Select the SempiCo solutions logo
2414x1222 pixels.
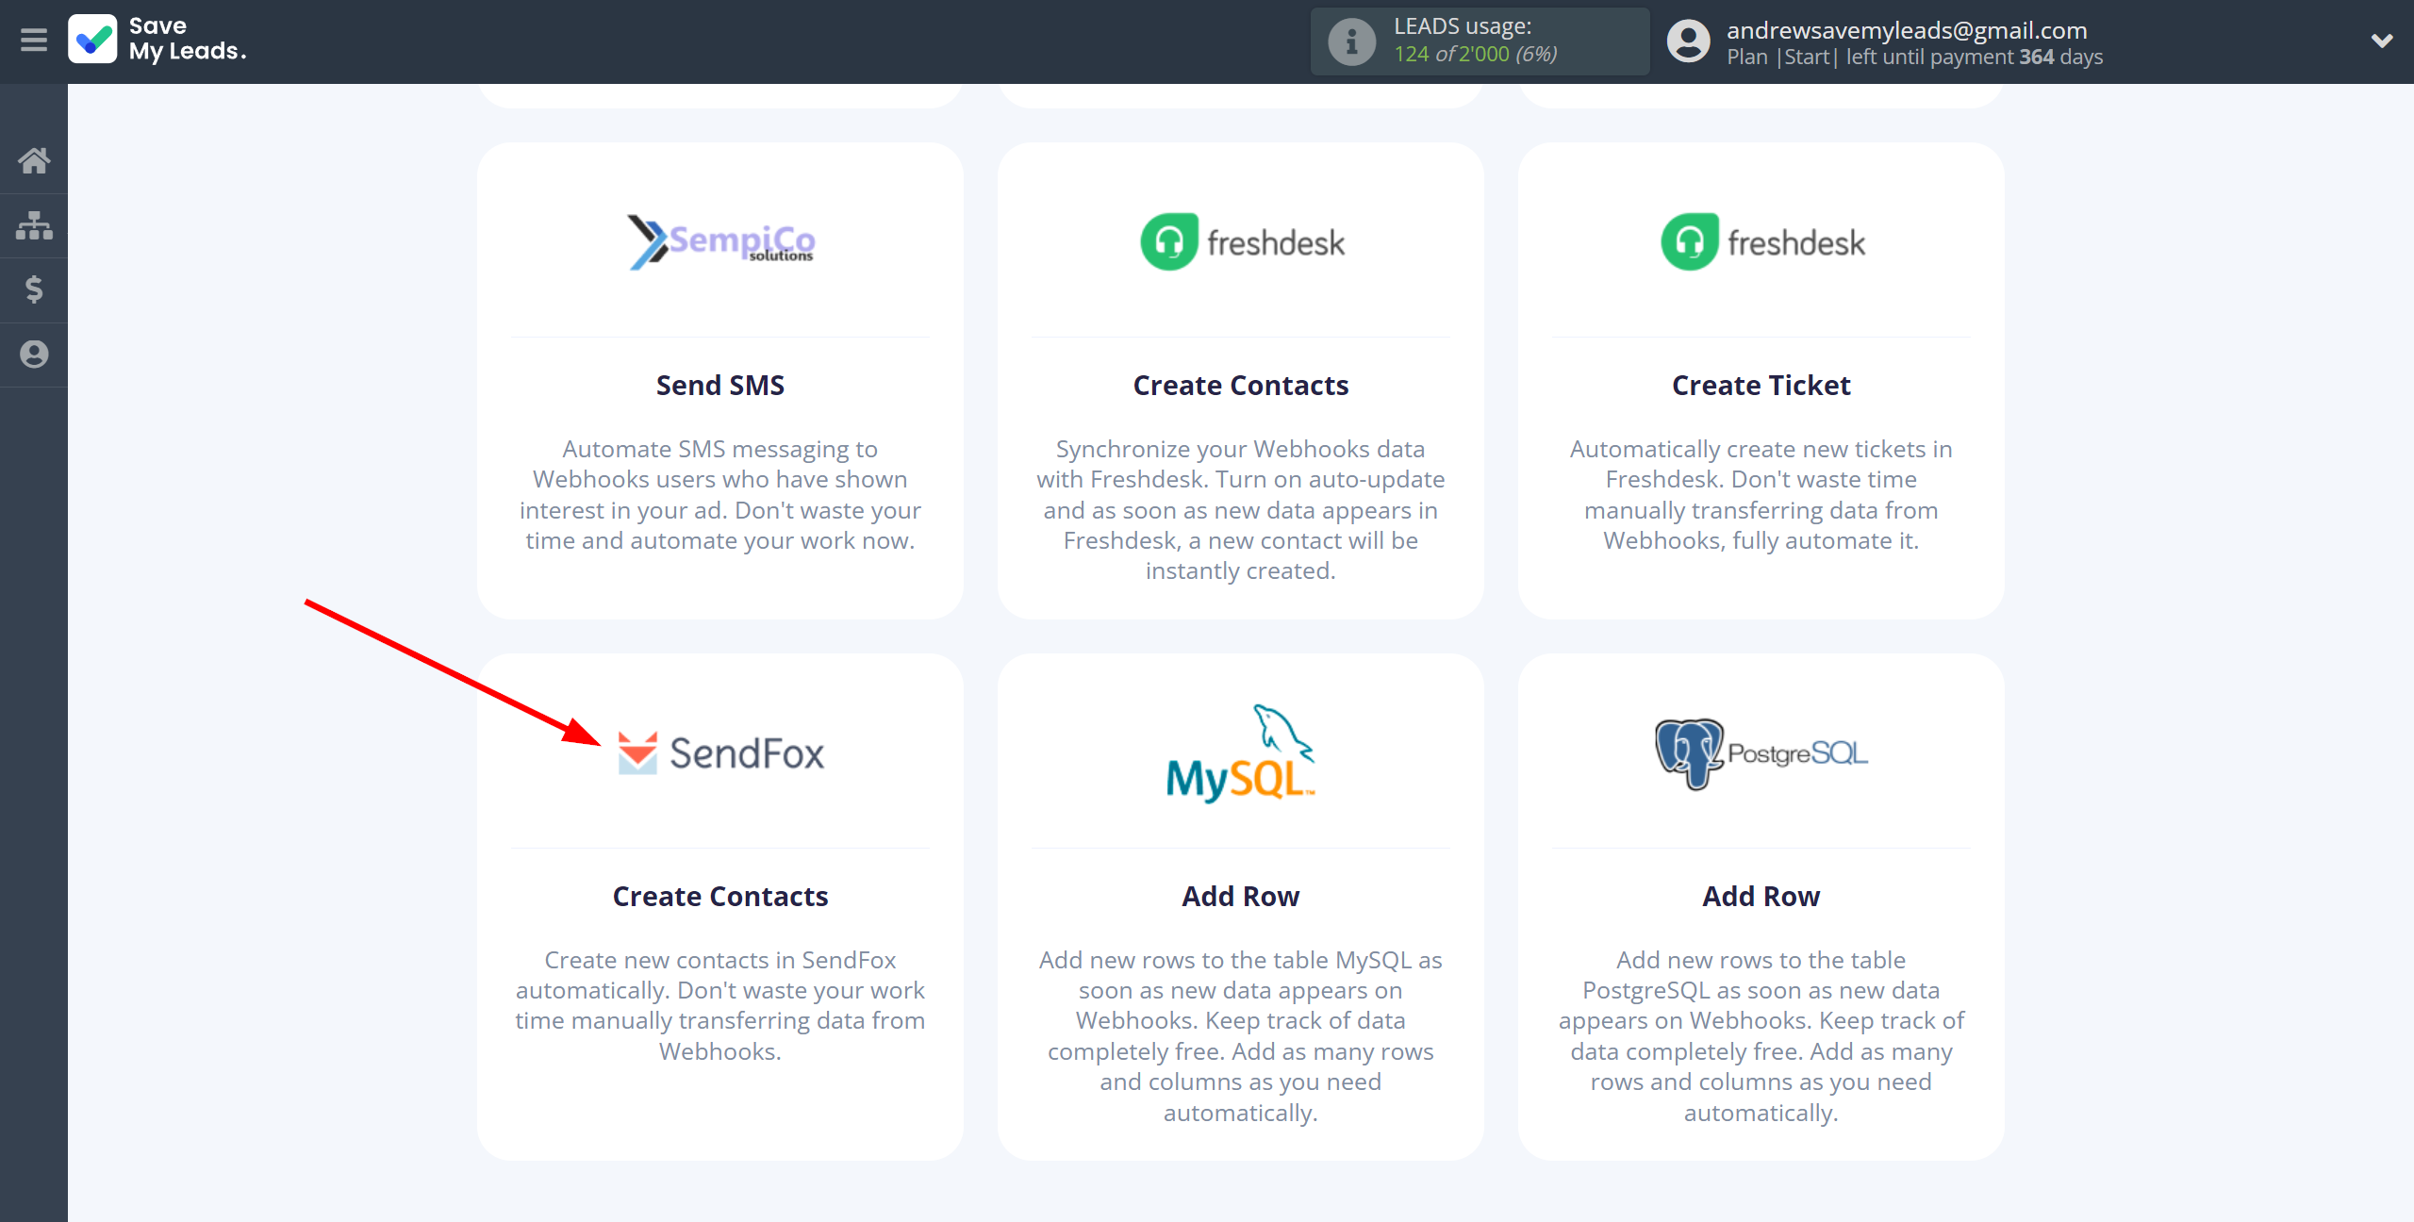click(x=721, y=242)
